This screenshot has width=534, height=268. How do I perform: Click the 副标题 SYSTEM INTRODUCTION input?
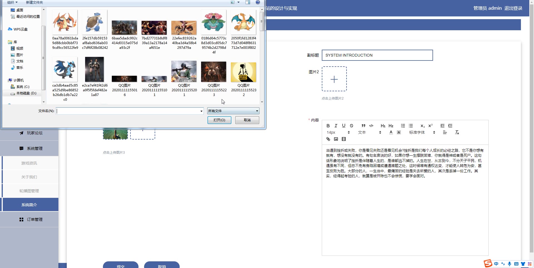[377, 55]
